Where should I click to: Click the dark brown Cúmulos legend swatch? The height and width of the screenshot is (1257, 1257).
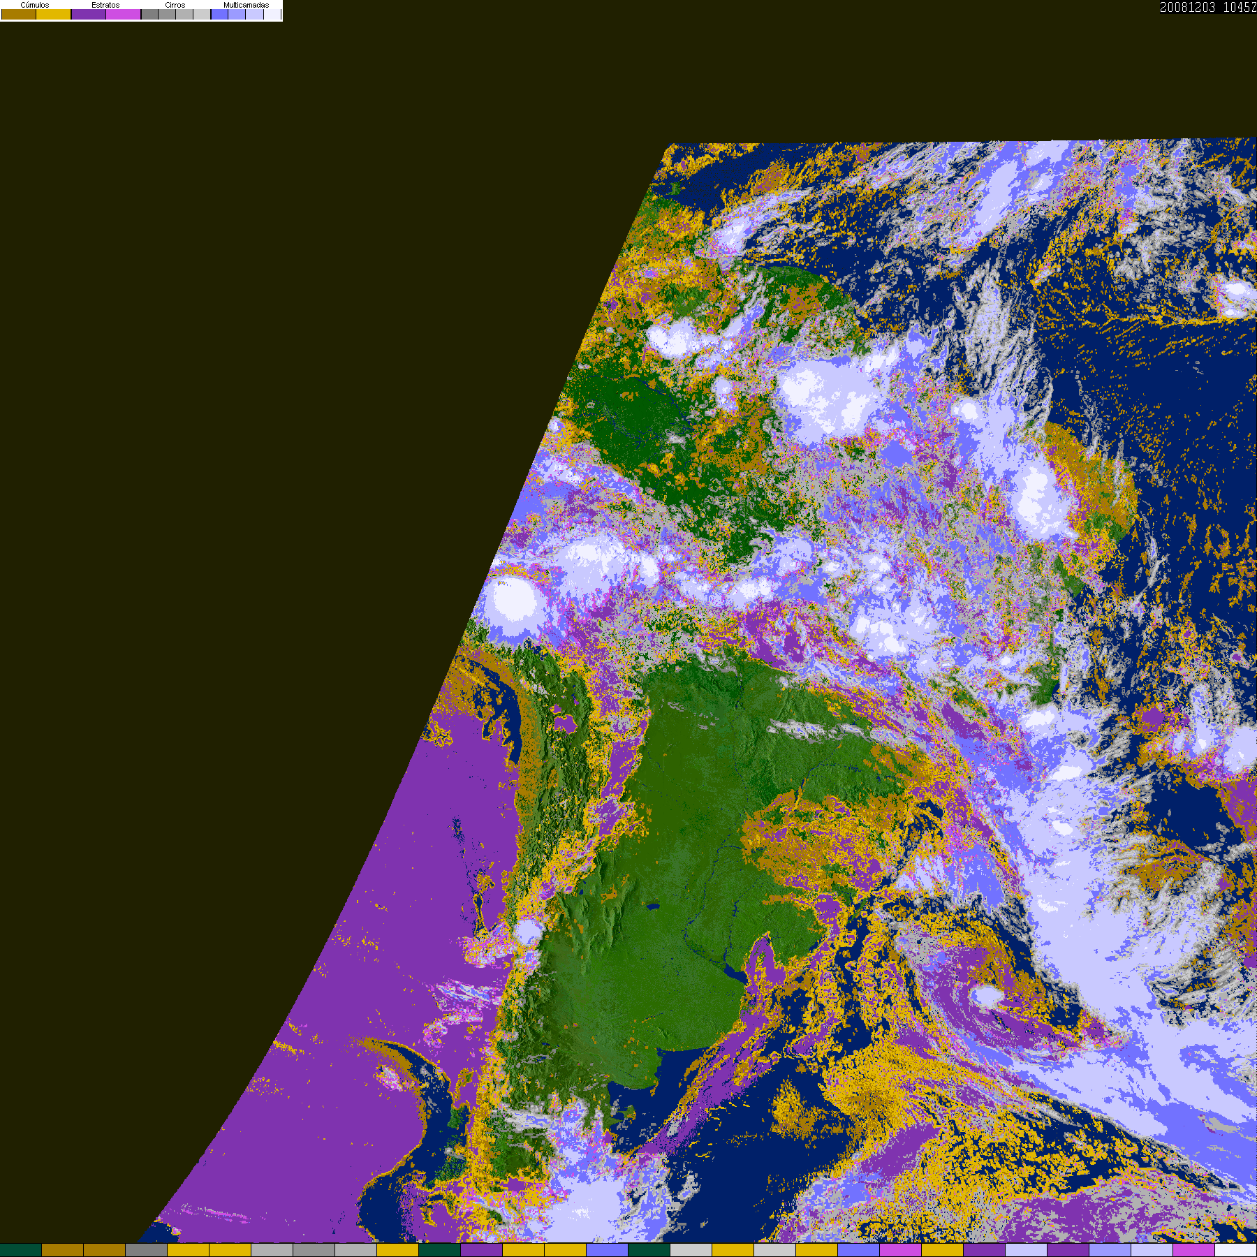click(19, 14)
